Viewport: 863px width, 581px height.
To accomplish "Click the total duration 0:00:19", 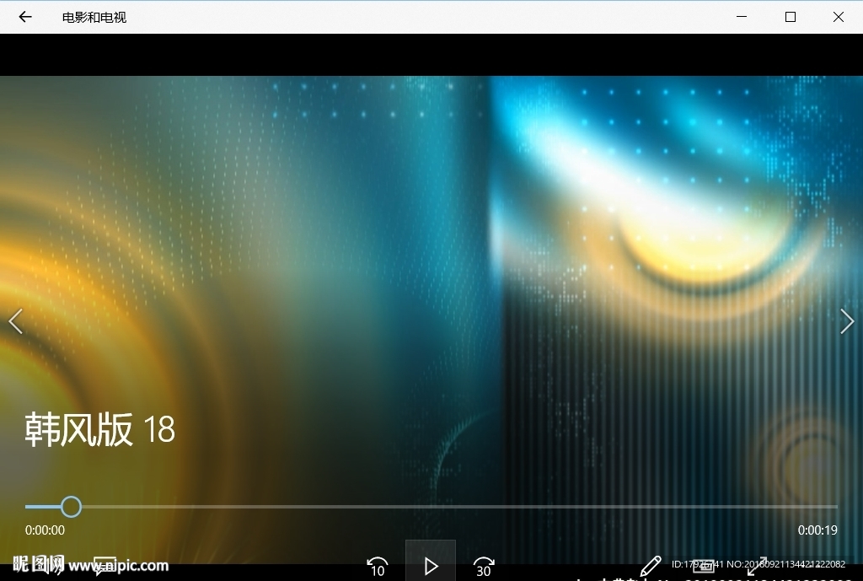I will click(x=817, y=530).
